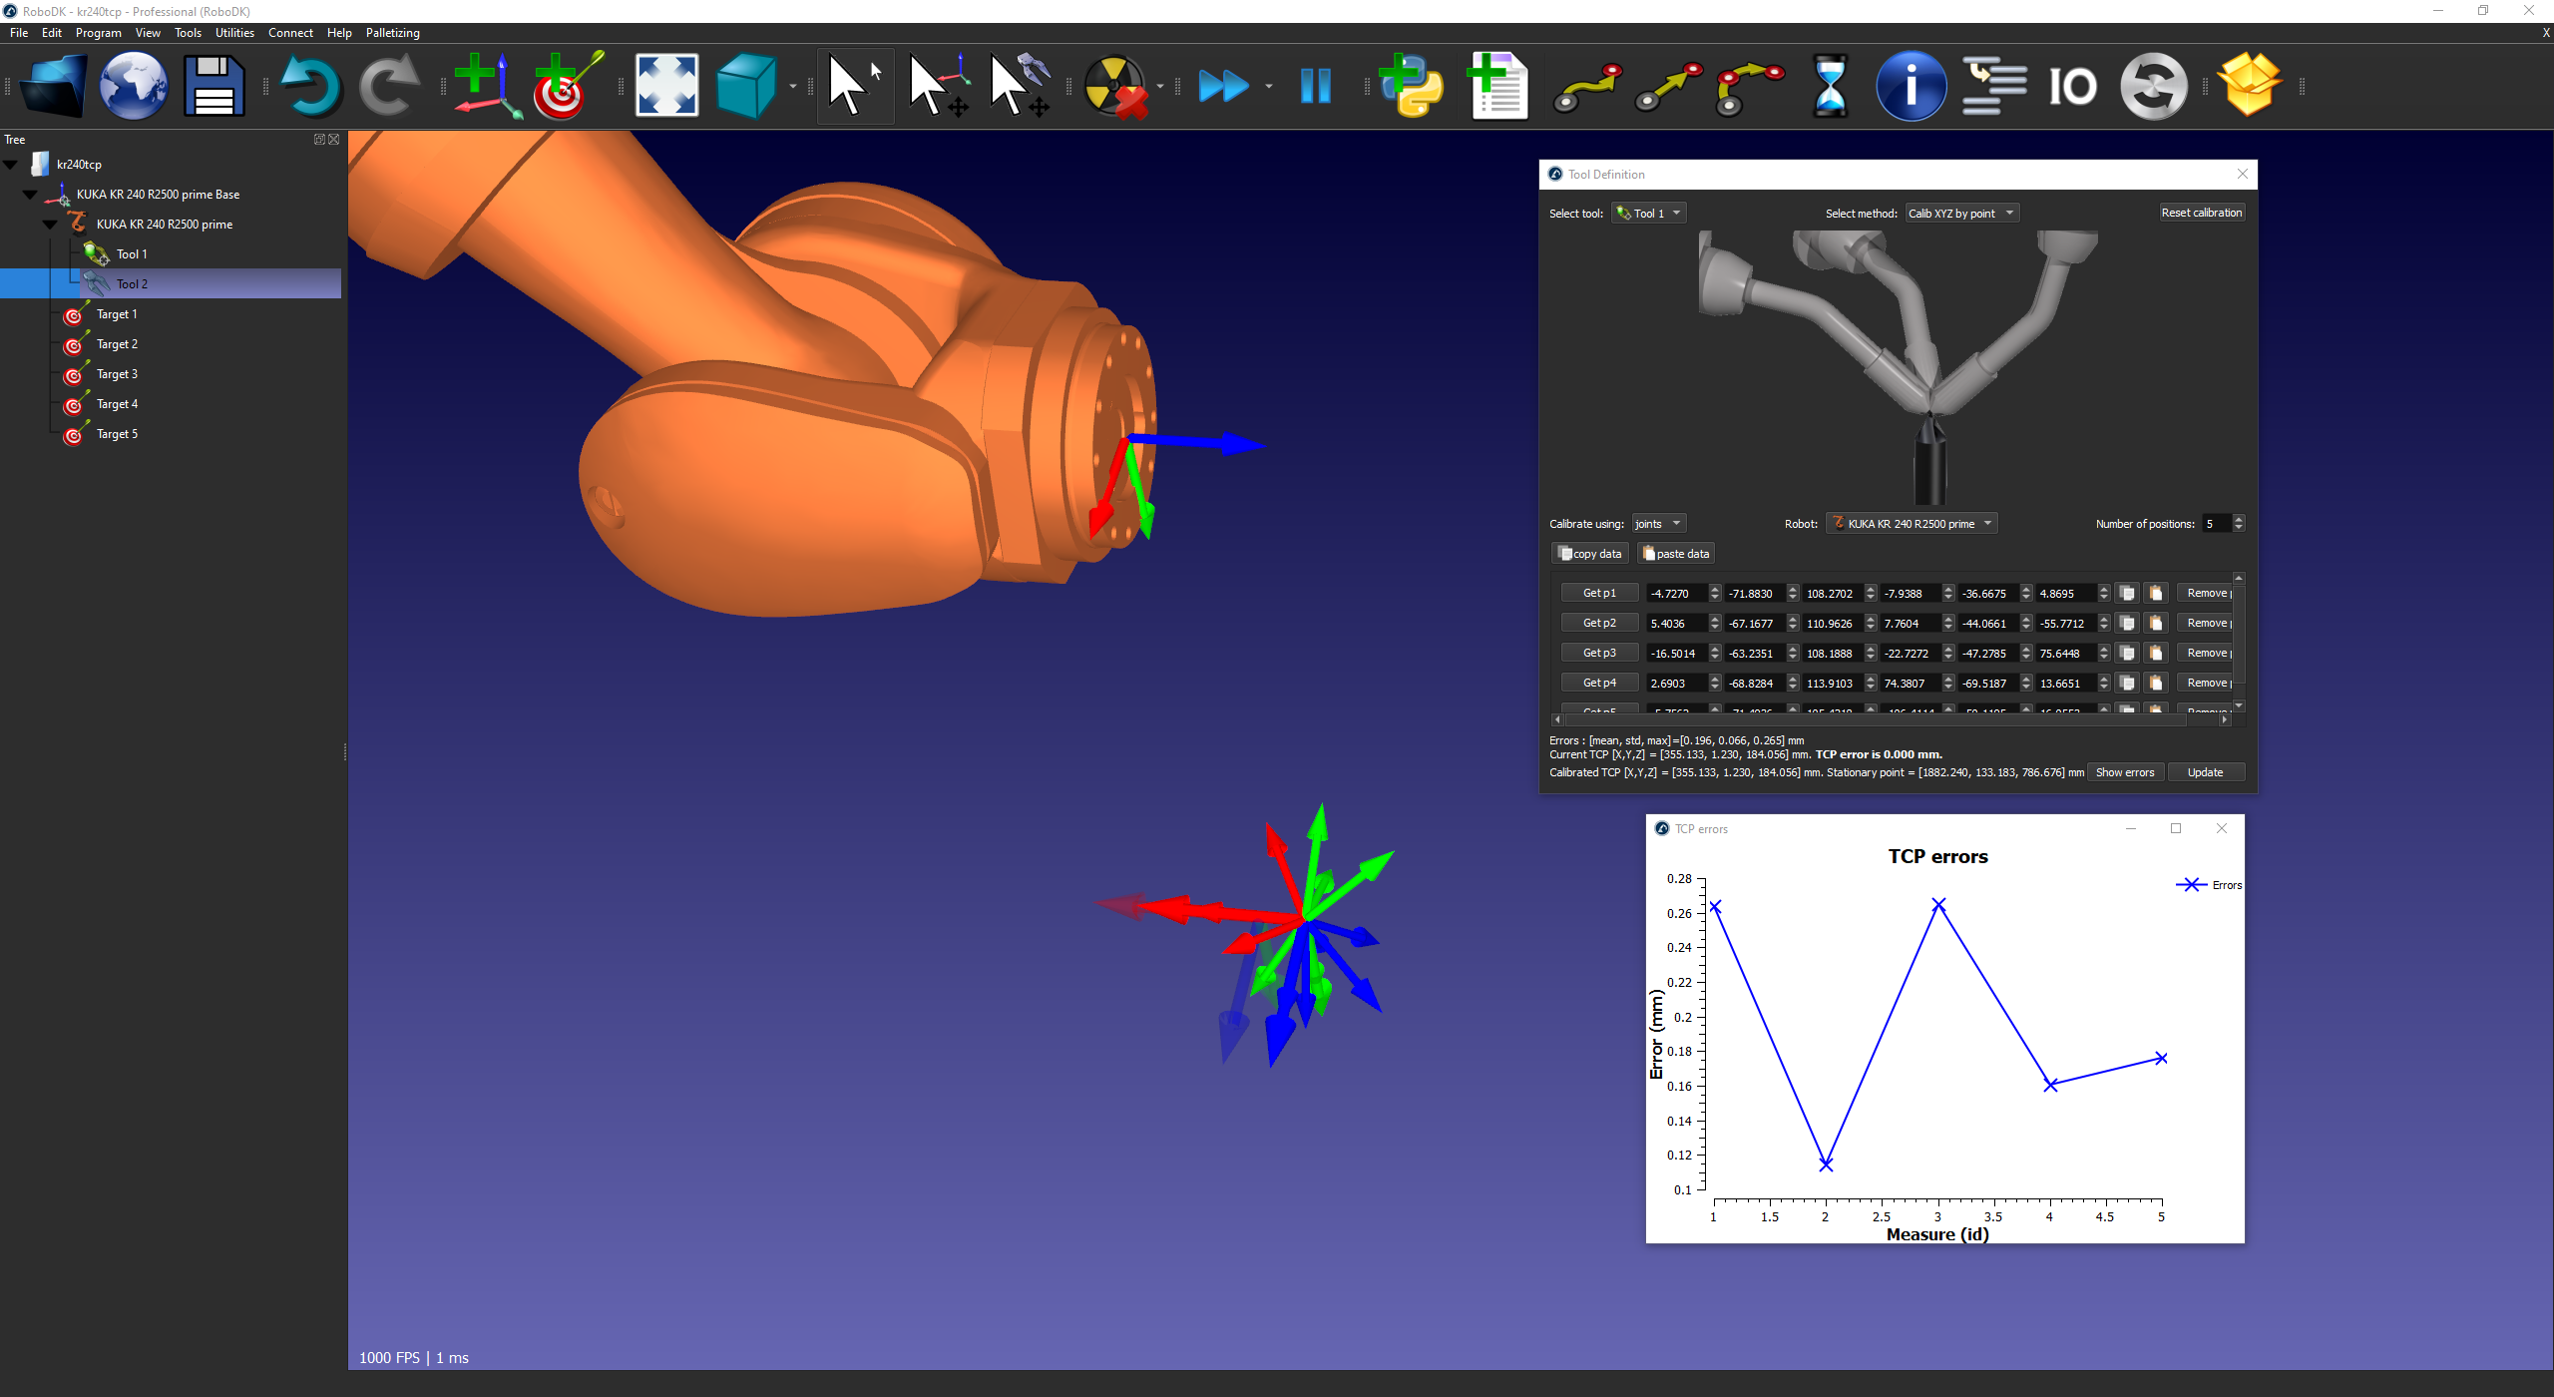Open the Calibrate using joints dropdown

coord(1658,524)
